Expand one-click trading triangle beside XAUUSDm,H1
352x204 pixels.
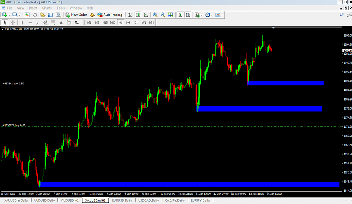coord(3,29)
